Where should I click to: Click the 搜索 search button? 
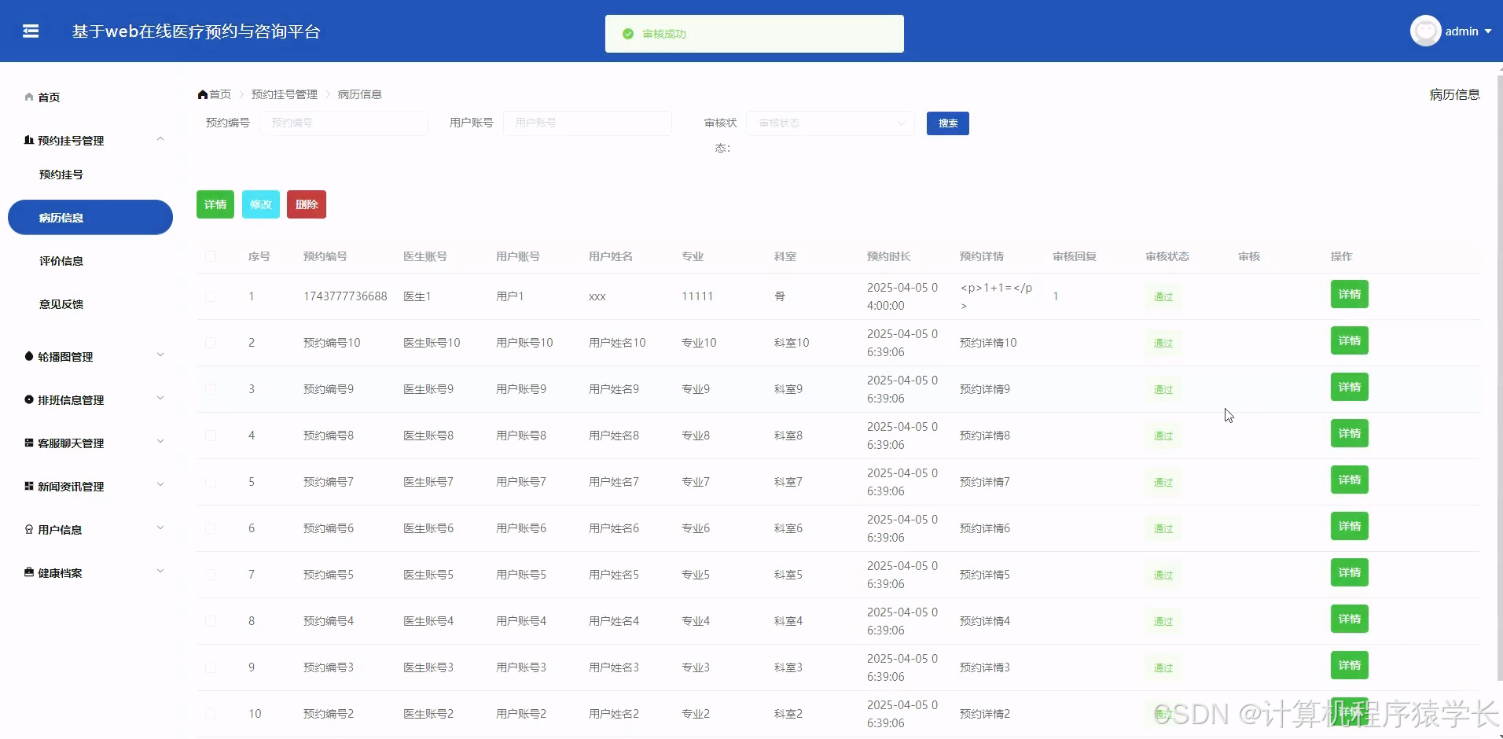pyautogui.click(x=947, y=123)
